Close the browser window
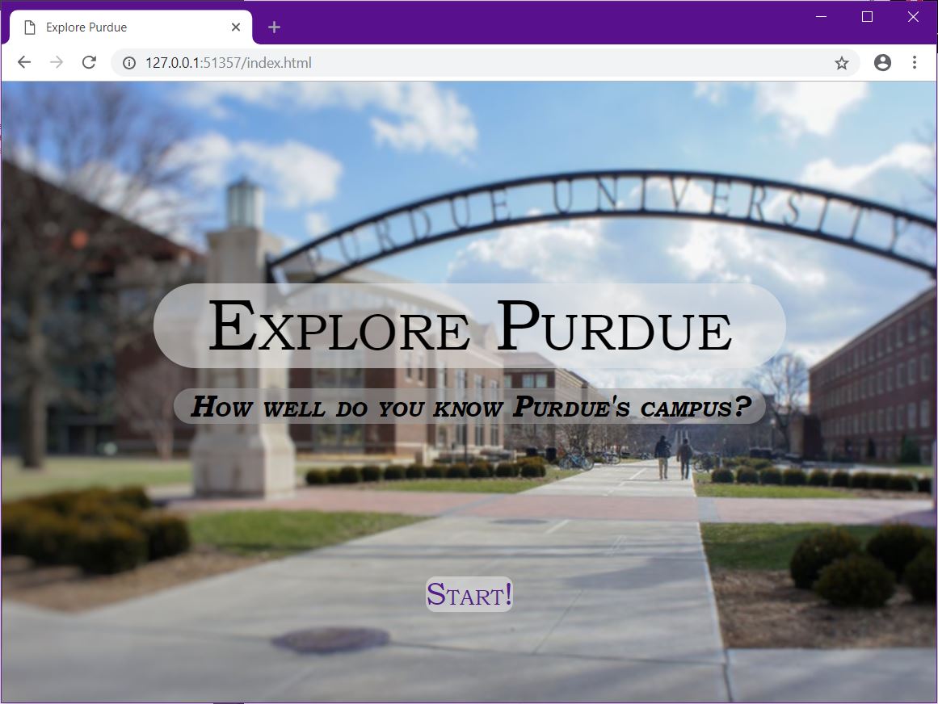The image size is (938, 704). tap(913, 17)
